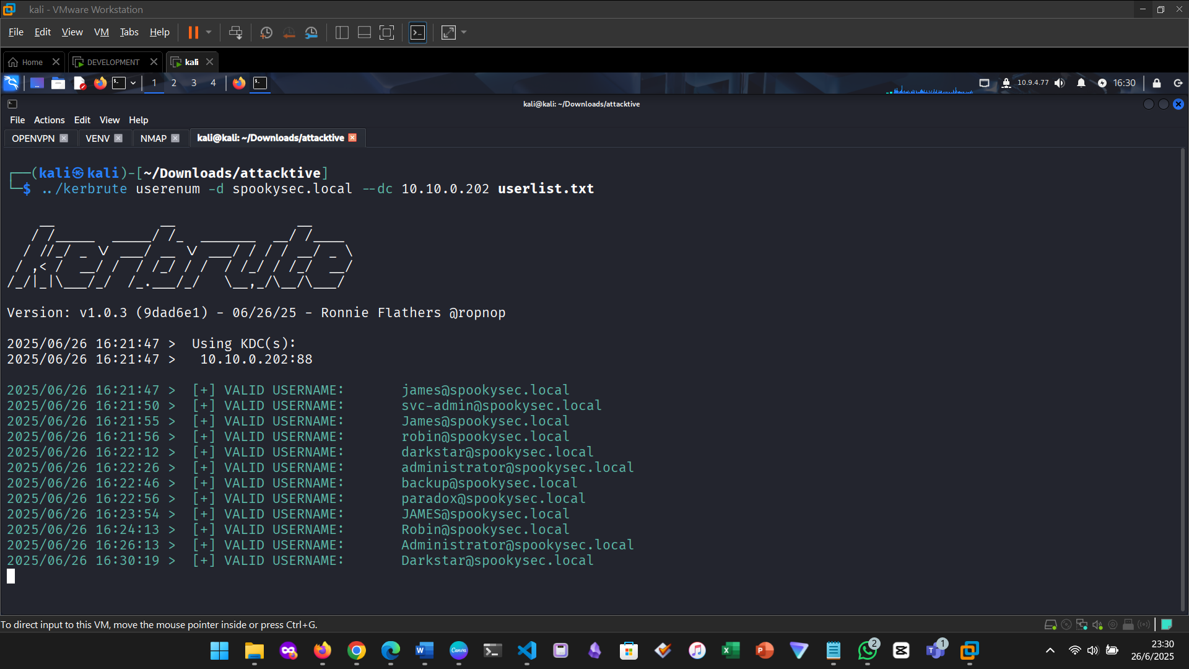The height and width of the screenshot is (669, 1189).
Task: Open the text editor icon in Kali panel
Action: 79,83
